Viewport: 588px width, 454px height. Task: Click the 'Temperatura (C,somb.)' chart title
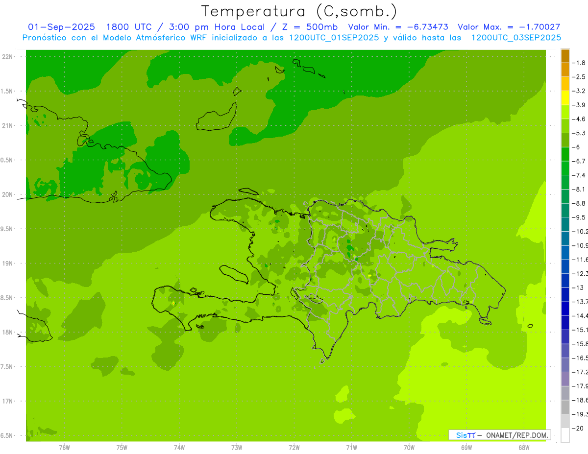click(x=299, y=11)
